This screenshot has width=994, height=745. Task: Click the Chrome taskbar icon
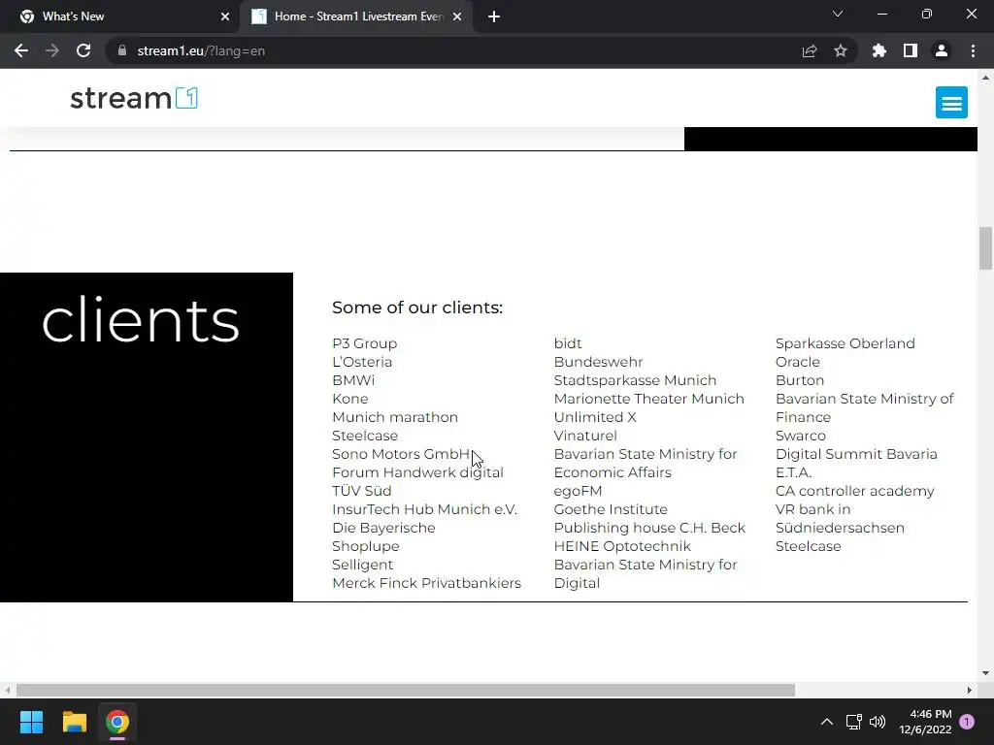[x=117, y=722]
